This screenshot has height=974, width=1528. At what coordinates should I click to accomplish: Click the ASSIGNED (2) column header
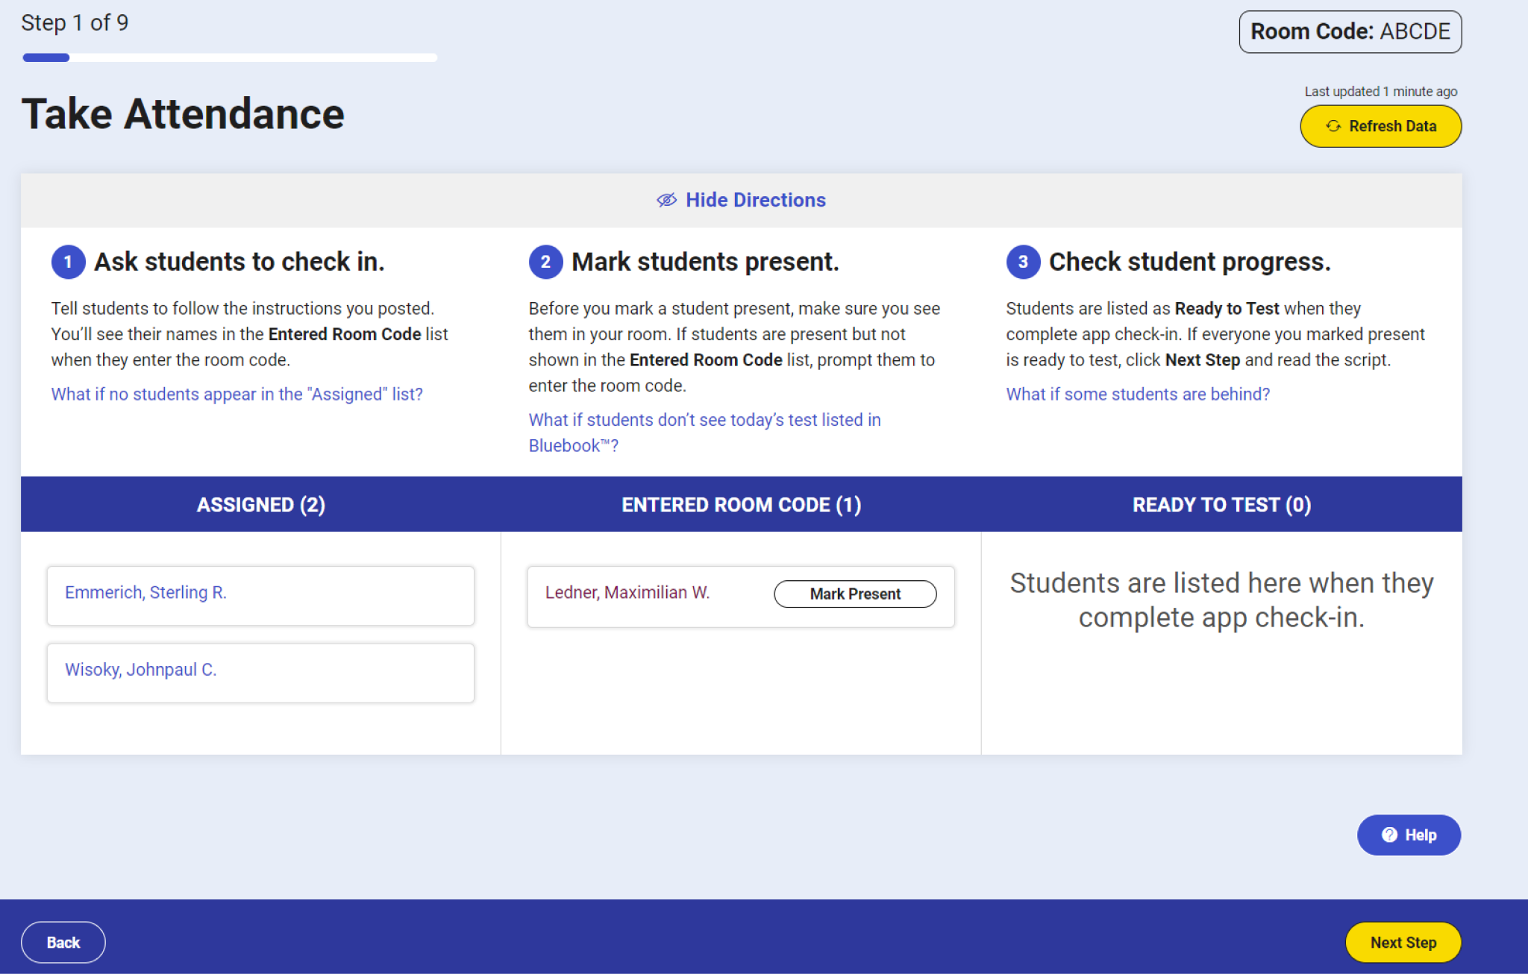[260, 504]
